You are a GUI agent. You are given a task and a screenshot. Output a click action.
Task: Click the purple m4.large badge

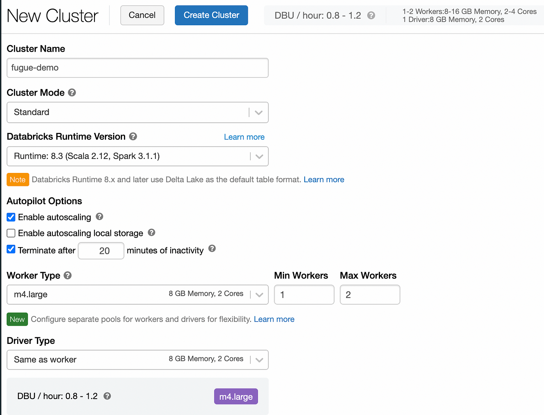(x=236, y=396)
